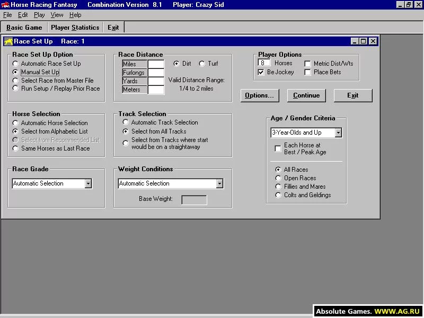Open the Help menu
The height and width of the screenshot is (318, 424).
pyautogui.click(x=75, y=15)
